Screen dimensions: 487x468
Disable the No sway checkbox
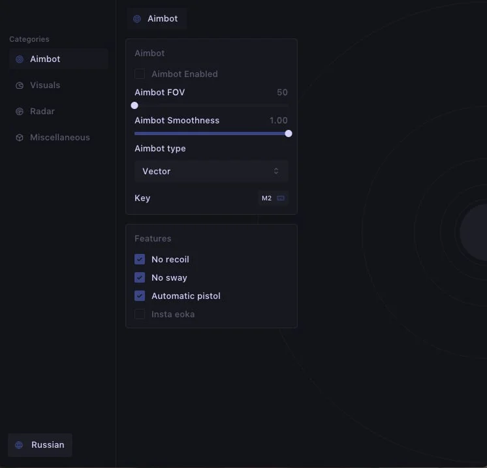point(140,277)
